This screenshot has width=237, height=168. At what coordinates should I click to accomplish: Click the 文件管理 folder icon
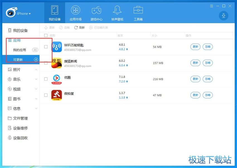tap(10, 118)
